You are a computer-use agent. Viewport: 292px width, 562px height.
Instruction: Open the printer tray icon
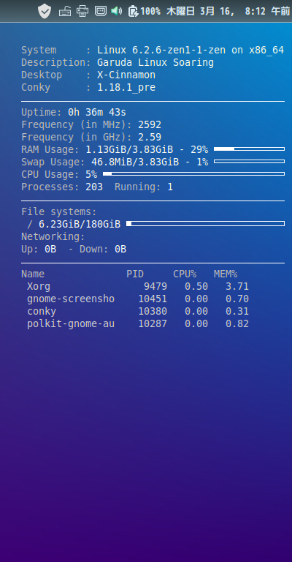coord(82,11)
